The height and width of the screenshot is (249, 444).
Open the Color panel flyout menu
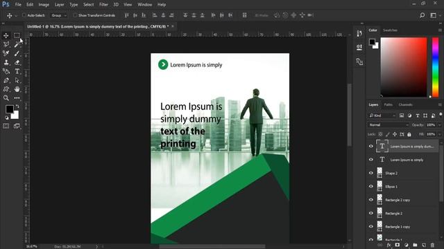(x=440, y=30)
